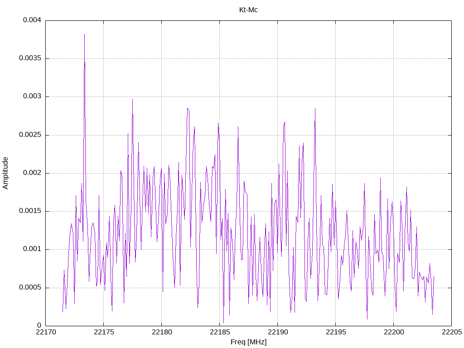Select the 22175 x-axis tick label
This screenshot has height=348, width=464.
point(103,333)
